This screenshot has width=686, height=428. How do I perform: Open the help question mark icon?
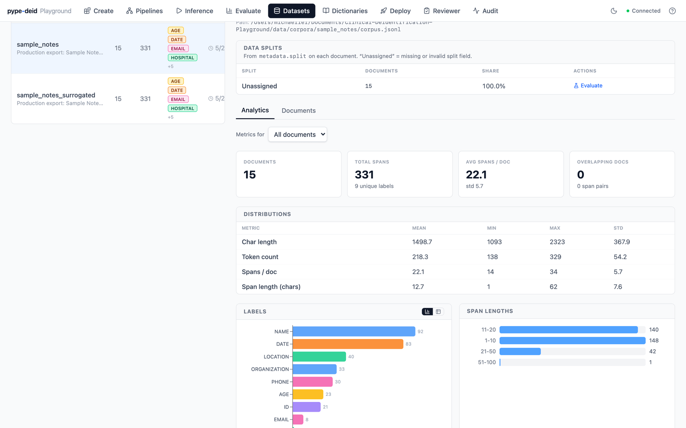(672, 11)
